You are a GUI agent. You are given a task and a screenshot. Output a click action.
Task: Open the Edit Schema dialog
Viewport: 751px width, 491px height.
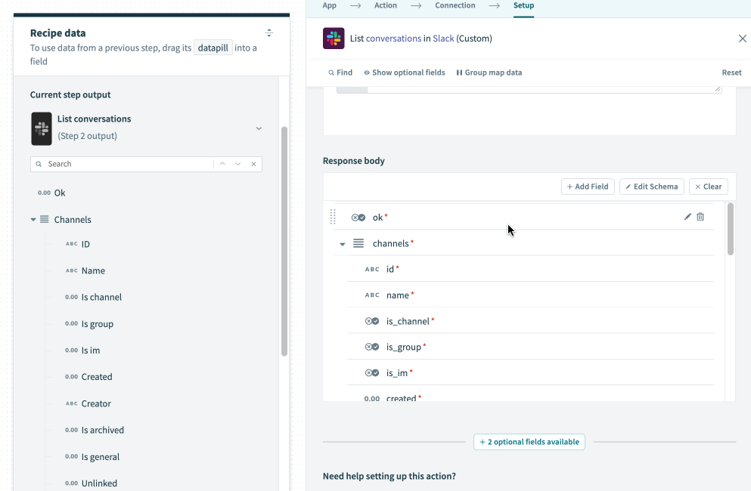(651, 187)
